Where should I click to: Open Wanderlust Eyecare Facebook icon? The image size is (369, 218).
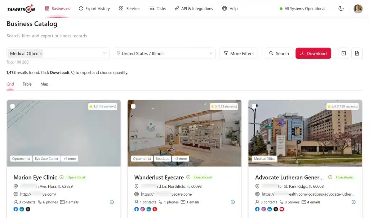(137, 209)
